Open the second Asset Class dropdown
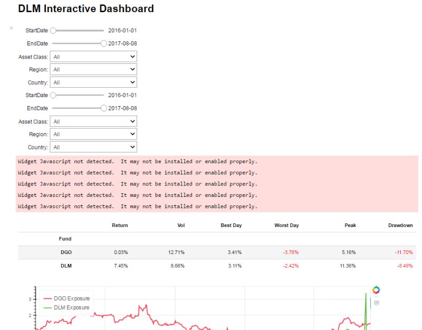Image resolution: width=422 pixels, height=330 pixels. click(93, 121)
